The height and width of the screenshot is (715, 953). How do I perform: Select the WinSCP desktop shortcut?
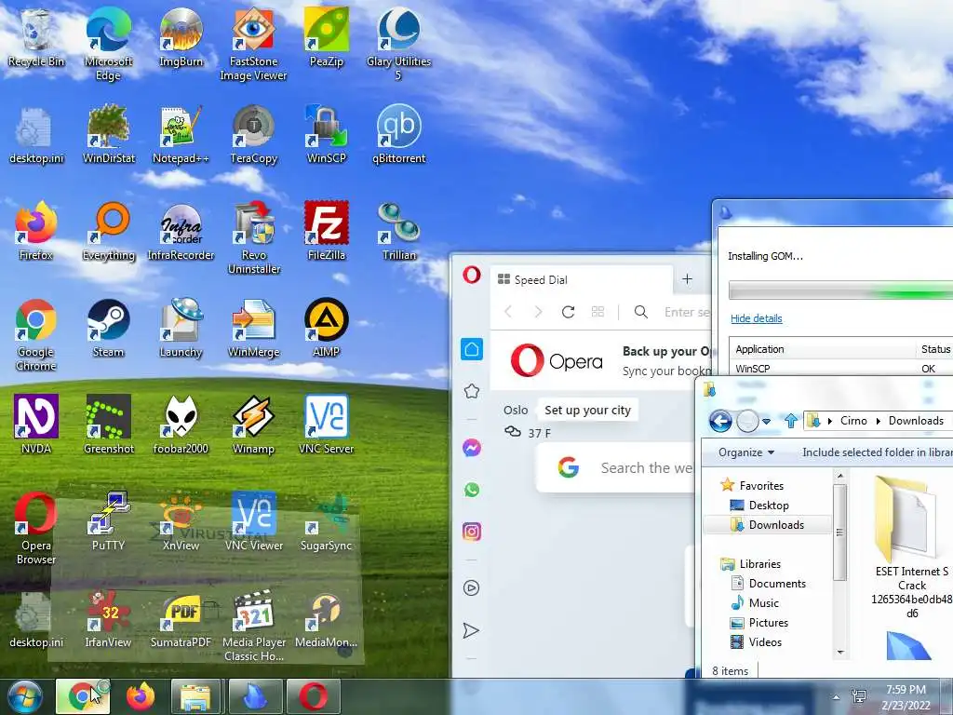(327, 134)
